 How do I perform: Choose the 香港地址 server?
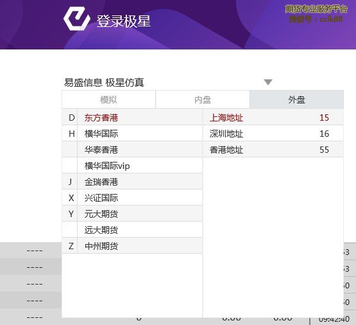pyautogui.click(x=273, y=150)
